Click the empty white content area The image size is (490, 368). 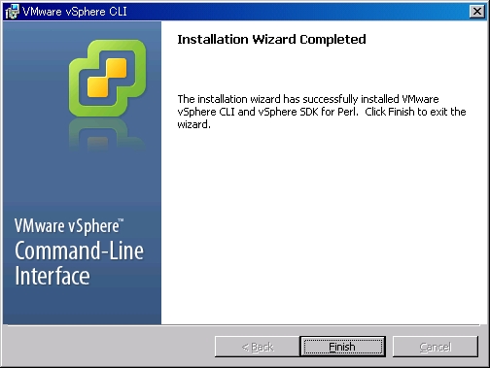[x=320, y=226]
